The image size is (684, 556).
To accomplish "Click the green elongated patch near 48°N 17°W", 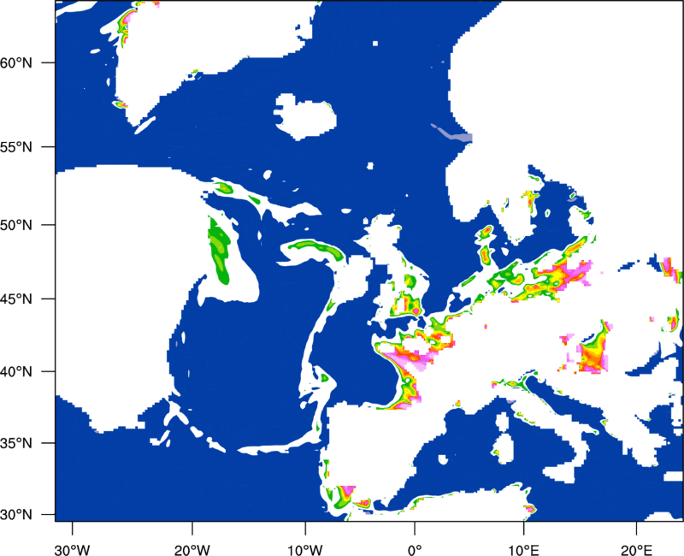I will coord(219,251).
